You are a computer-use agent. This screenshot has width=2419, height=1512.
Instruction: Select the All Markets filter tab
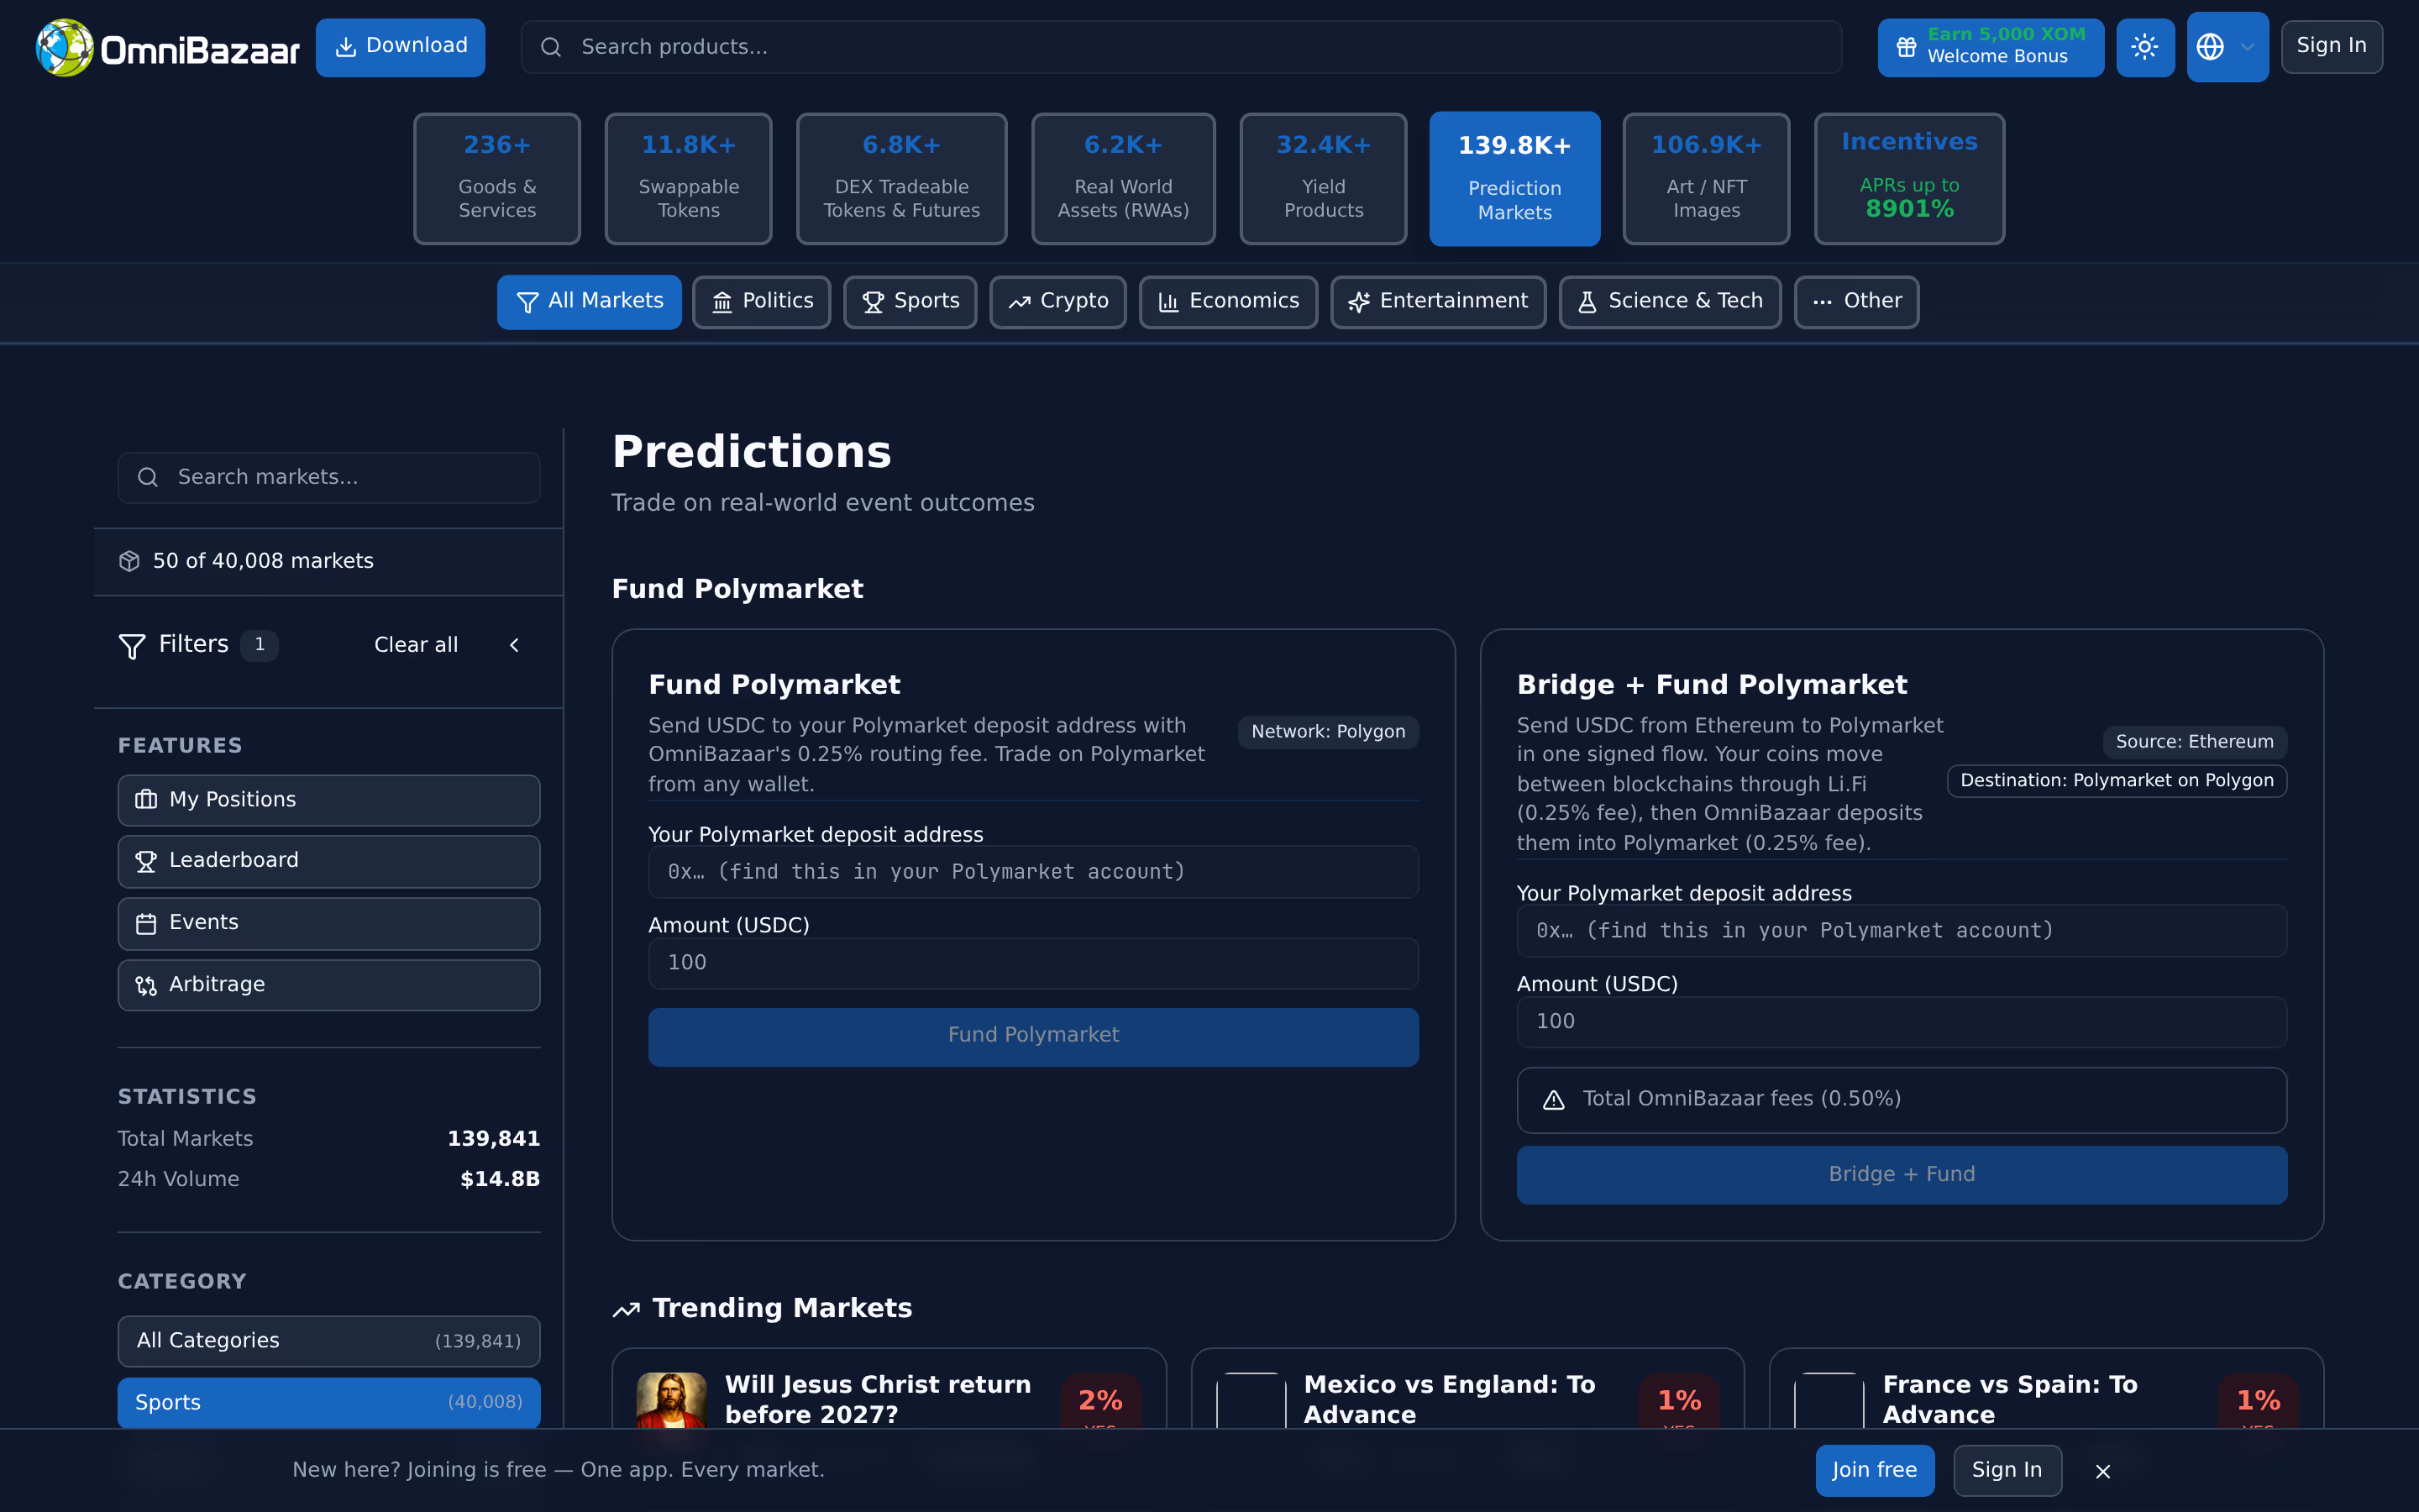coord(589,301)
